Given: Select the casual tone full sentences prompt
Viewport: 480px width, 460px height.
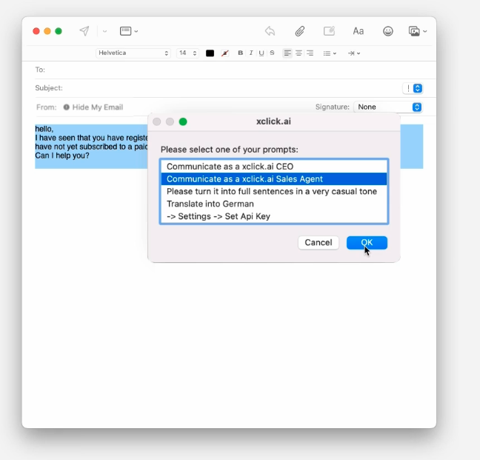Looking at the screenshot, I should tap(273, 192).
